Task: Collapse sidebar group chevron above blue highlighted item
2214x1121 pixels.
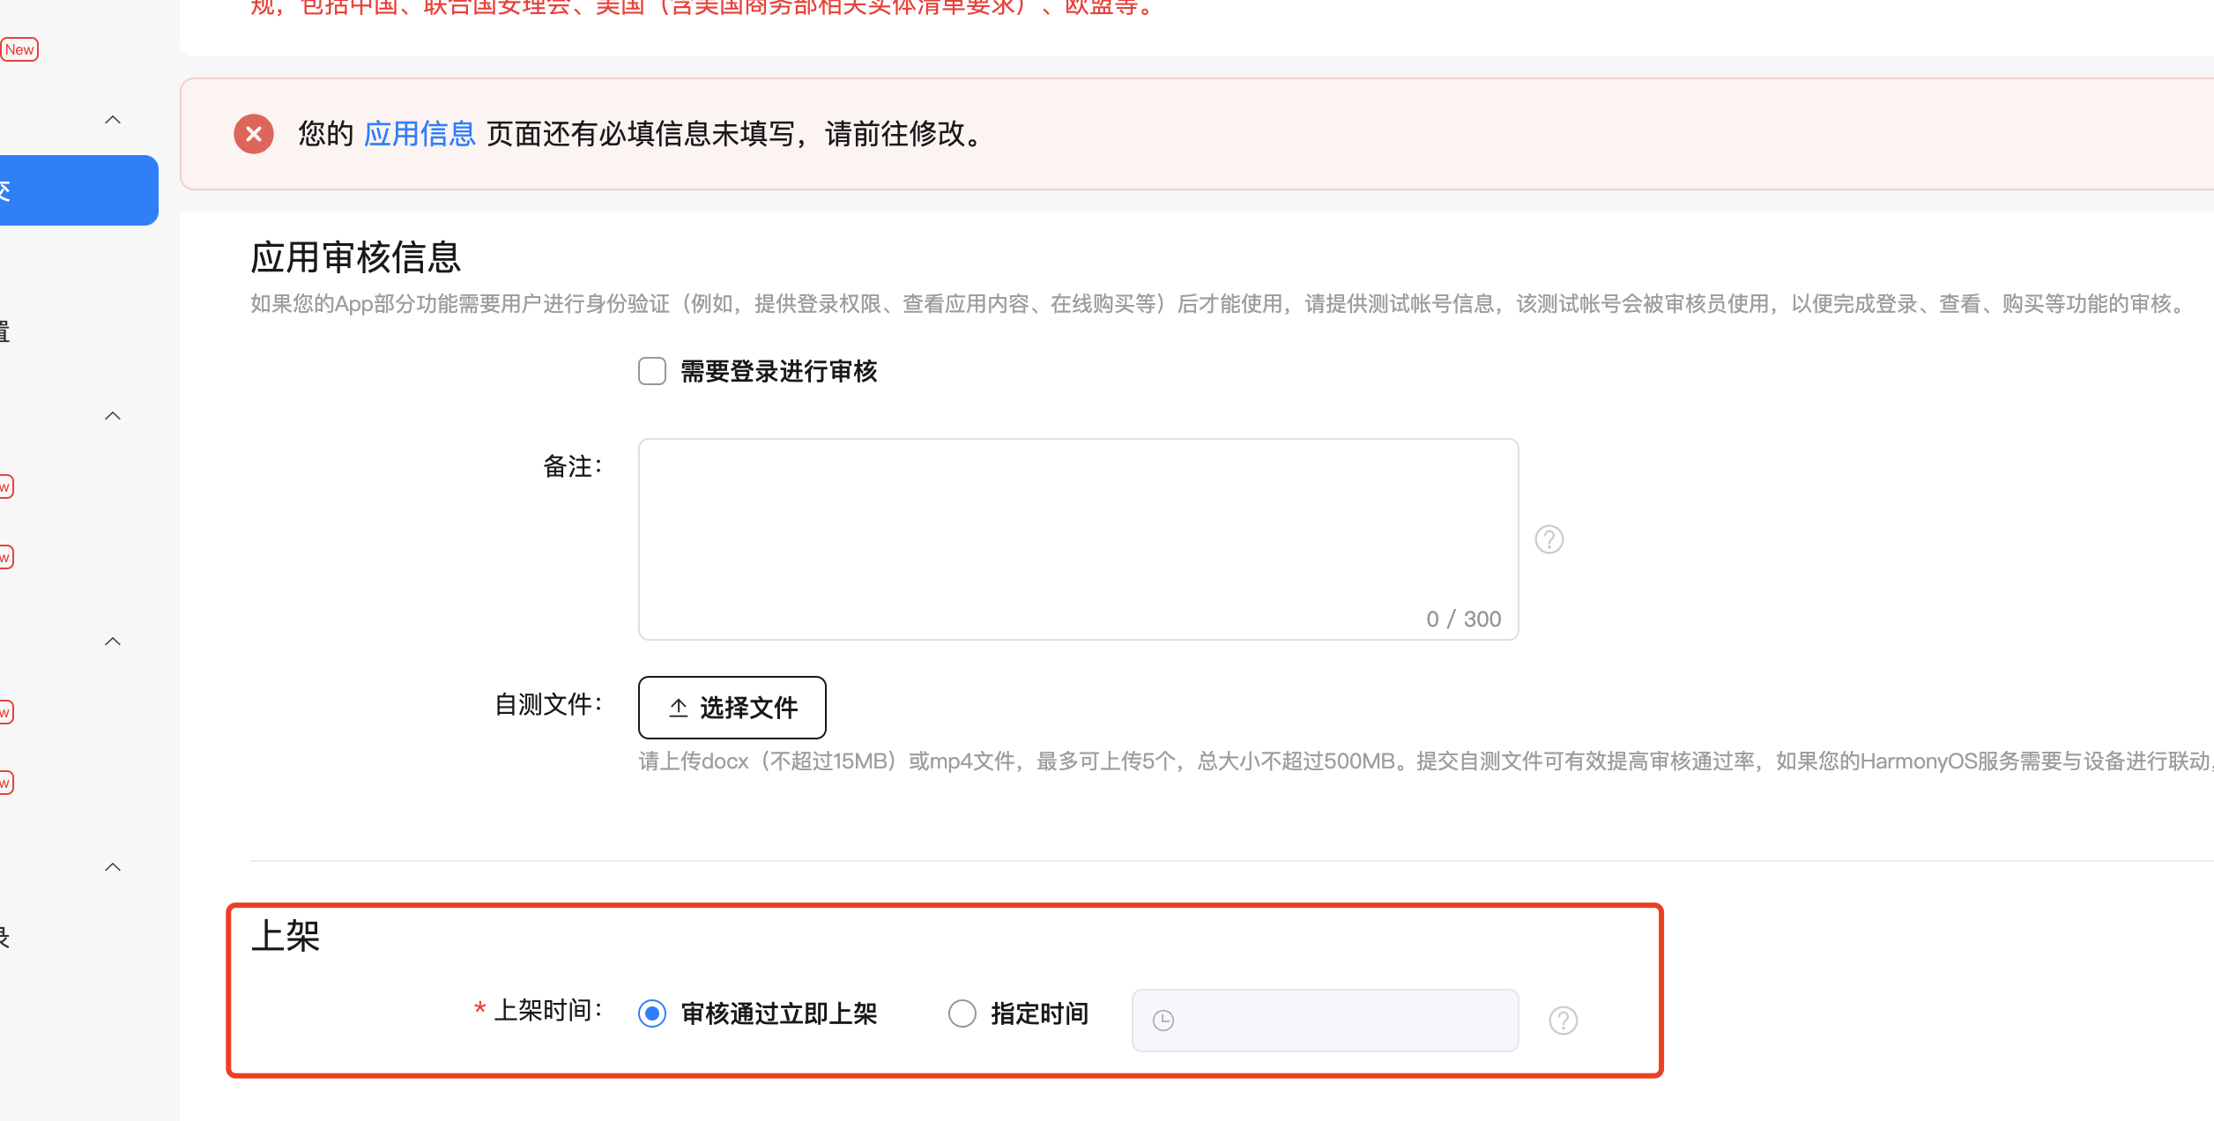Action: coord(113,120)
